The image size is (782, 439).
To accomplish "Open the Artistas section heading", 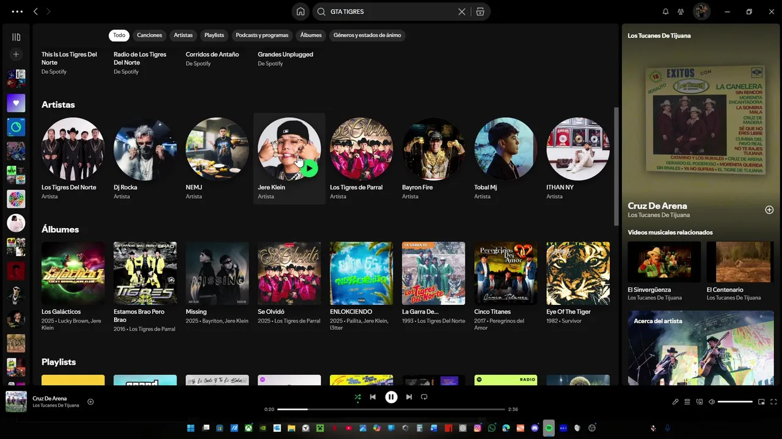I will pyautogui.click(x=58, y=105).
